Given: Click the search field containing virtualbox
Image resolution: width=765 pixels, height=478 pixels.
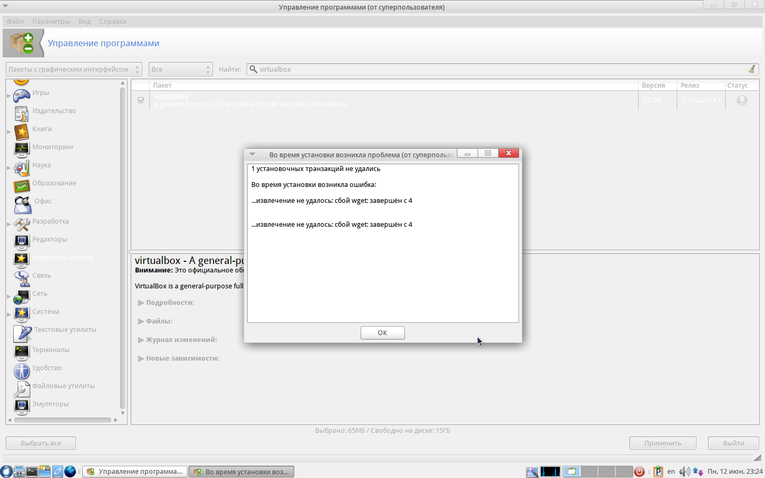Looking at the screenshot, I should [x=503, y=69].
